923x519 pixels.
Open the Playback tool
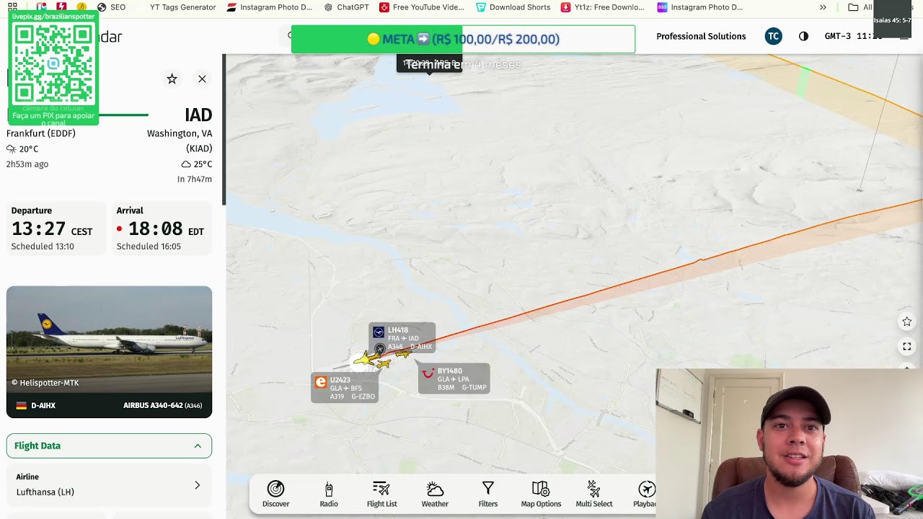point(645,494)
